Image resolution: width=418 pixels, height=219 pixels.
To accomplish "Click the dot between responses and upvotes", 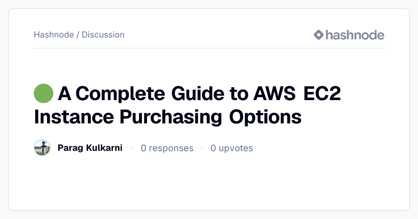I will (202, 148).
